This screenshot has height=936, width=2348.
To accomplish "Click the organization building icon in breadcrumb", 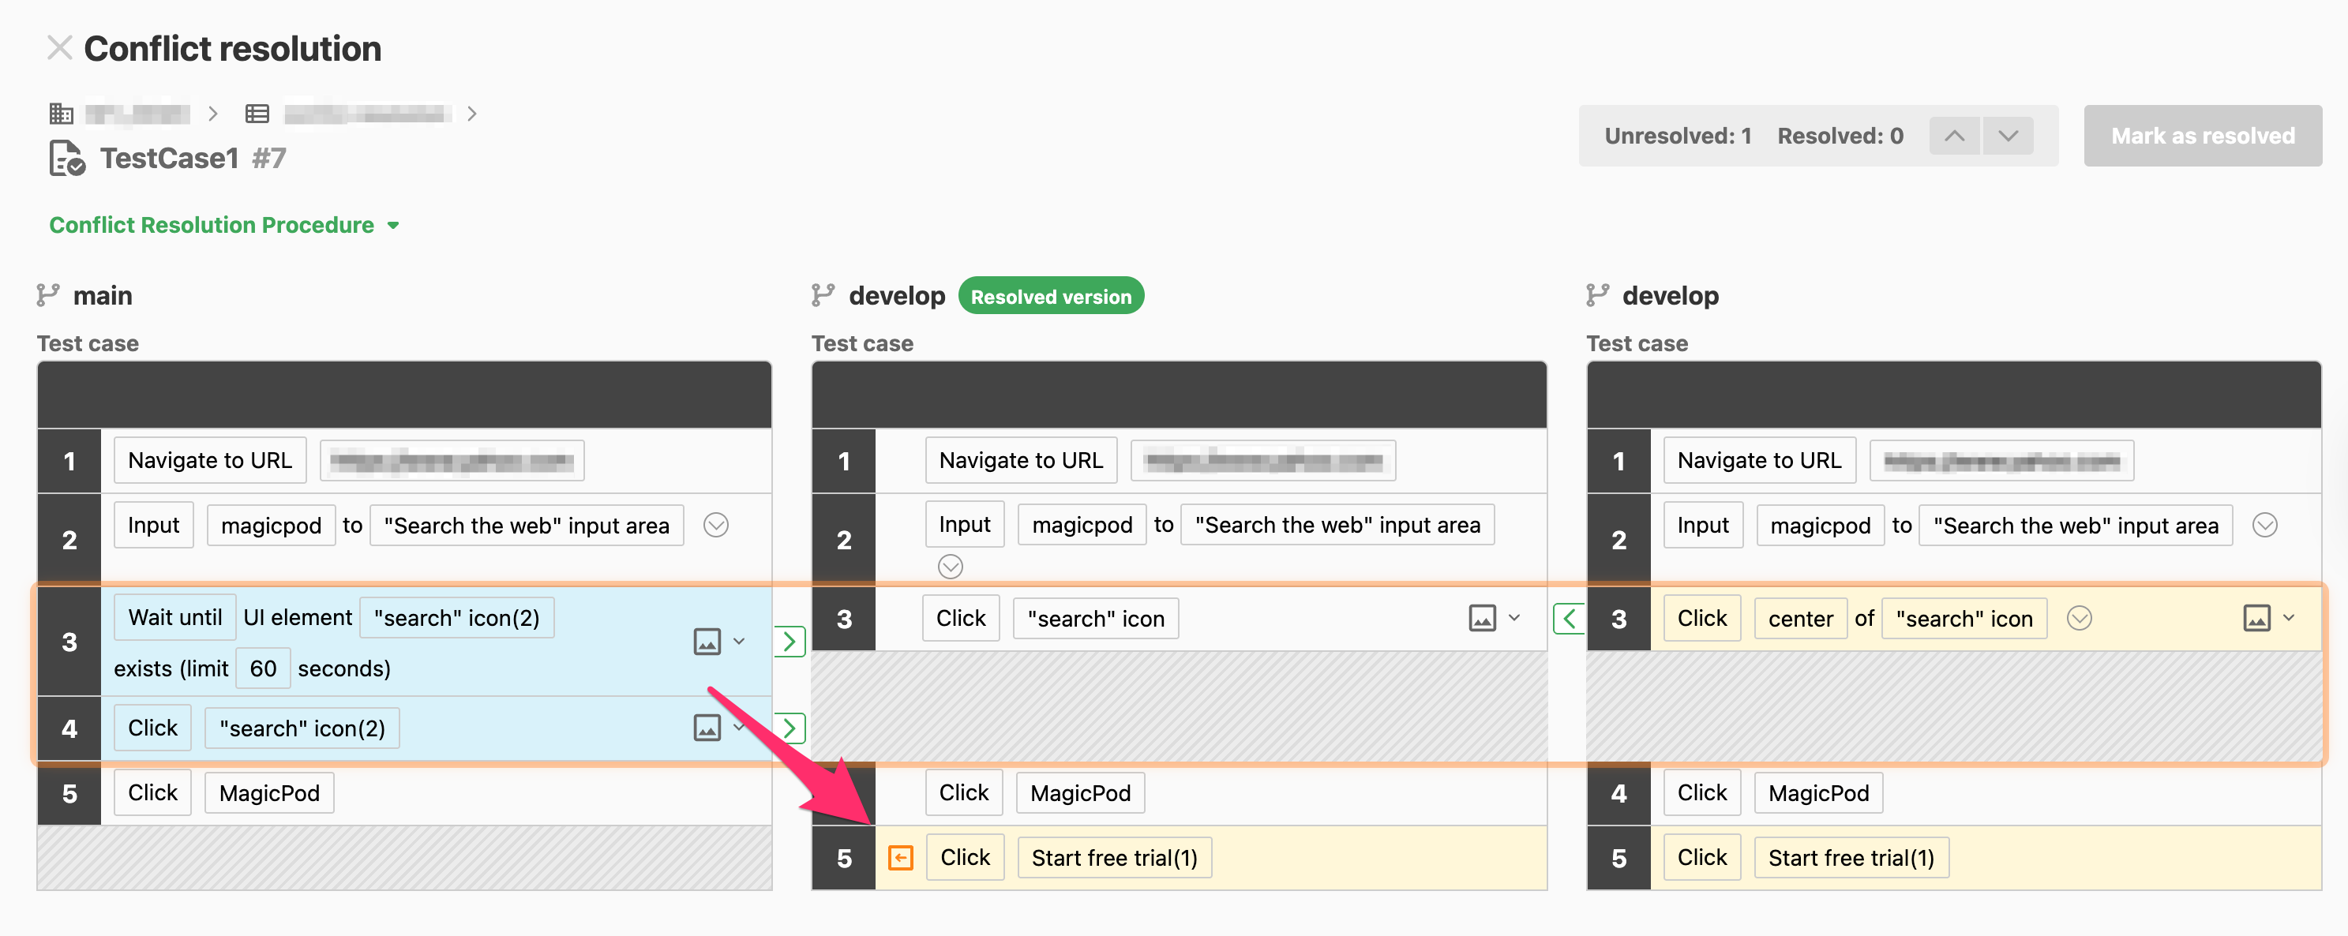I will pos(61,113).
